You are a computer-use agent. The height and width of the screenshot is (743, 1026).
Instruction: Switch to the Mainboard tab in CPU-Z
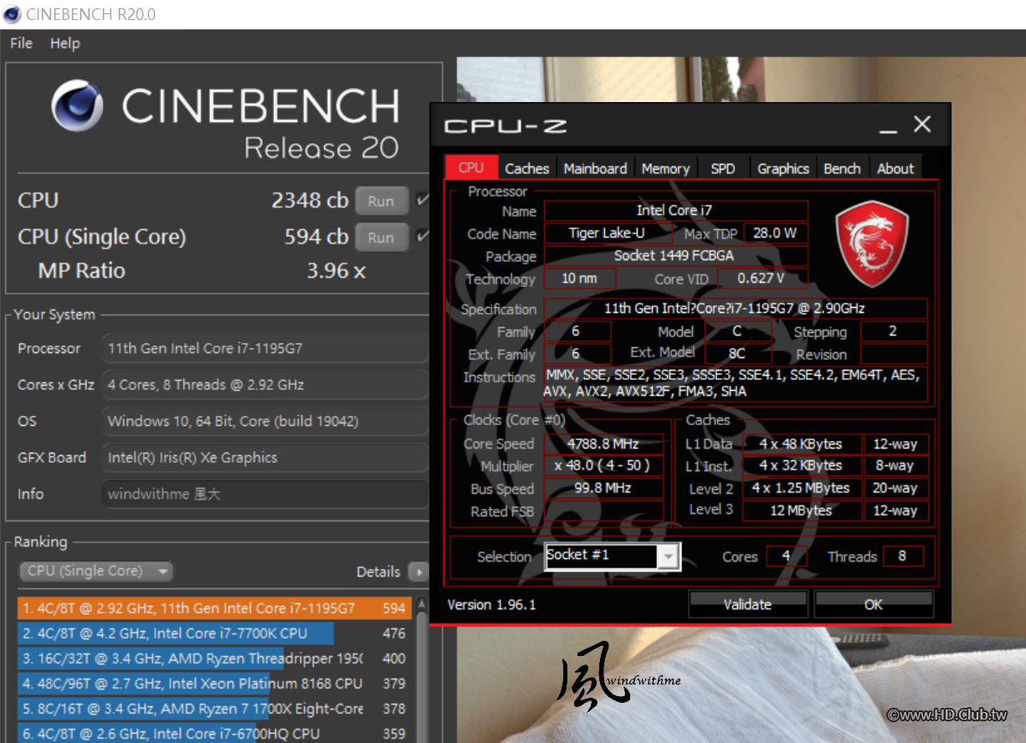tap(595, 168)
